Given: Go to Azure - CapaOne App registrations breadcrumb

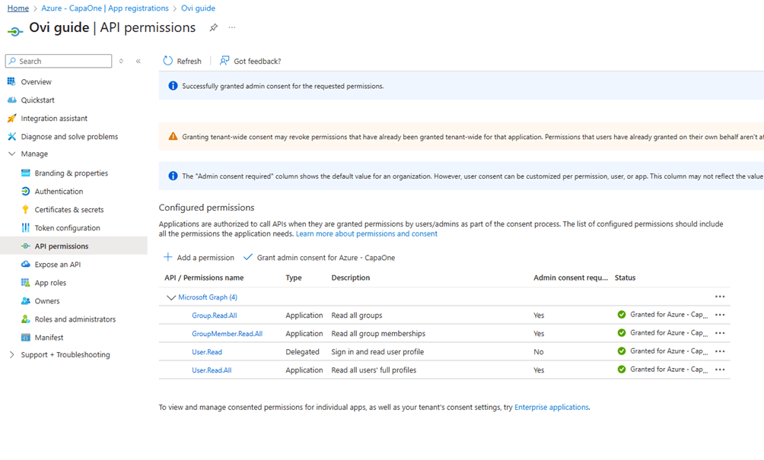Looking at the screenshot, I should pos(105,8).
